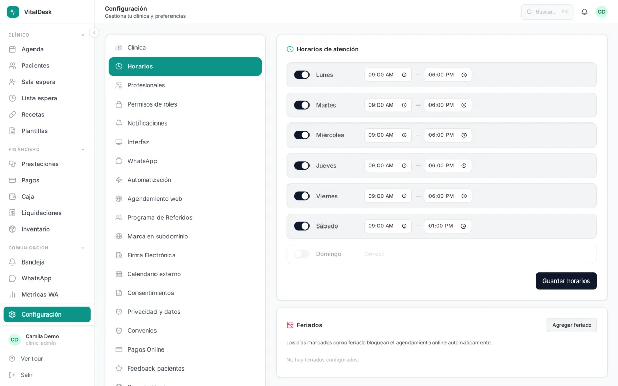The width and height of the screenshot is (618, 386).
Task: Open notifications bell in top bar
Action: [x=585, y=12]
